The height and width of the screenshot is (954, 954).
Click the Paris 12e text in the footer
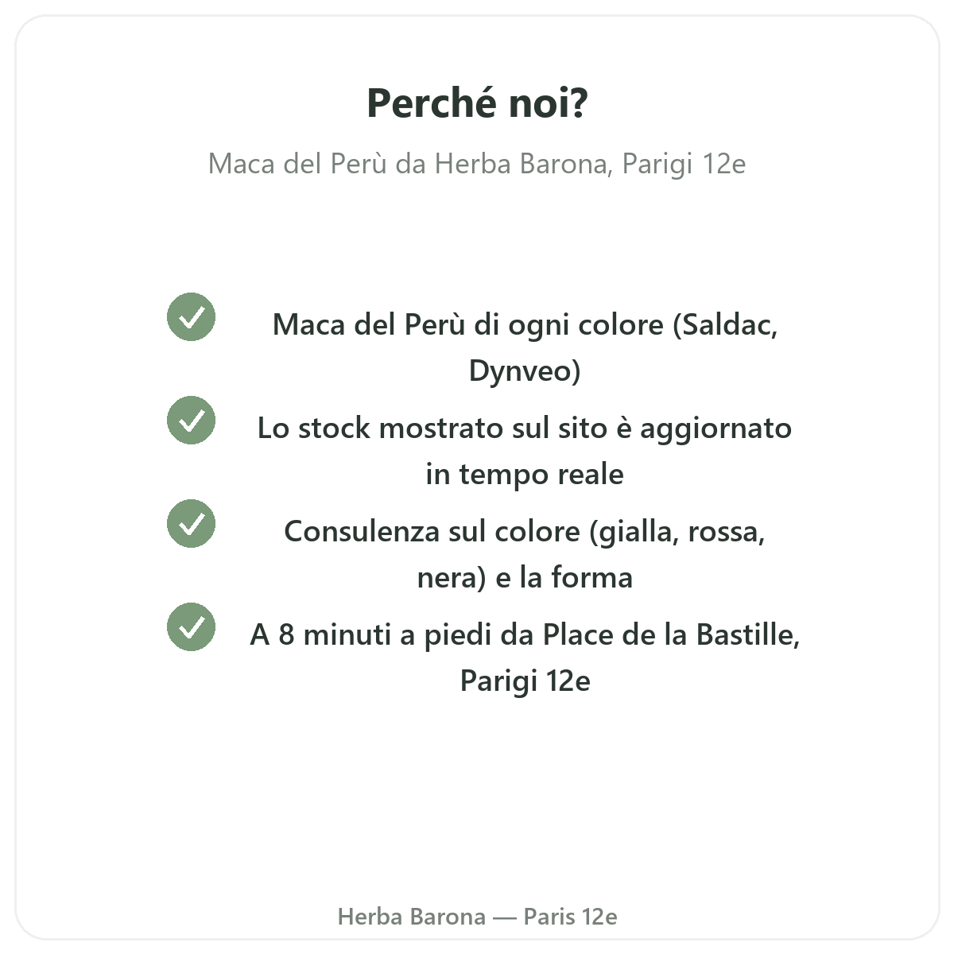click(570, 917)
